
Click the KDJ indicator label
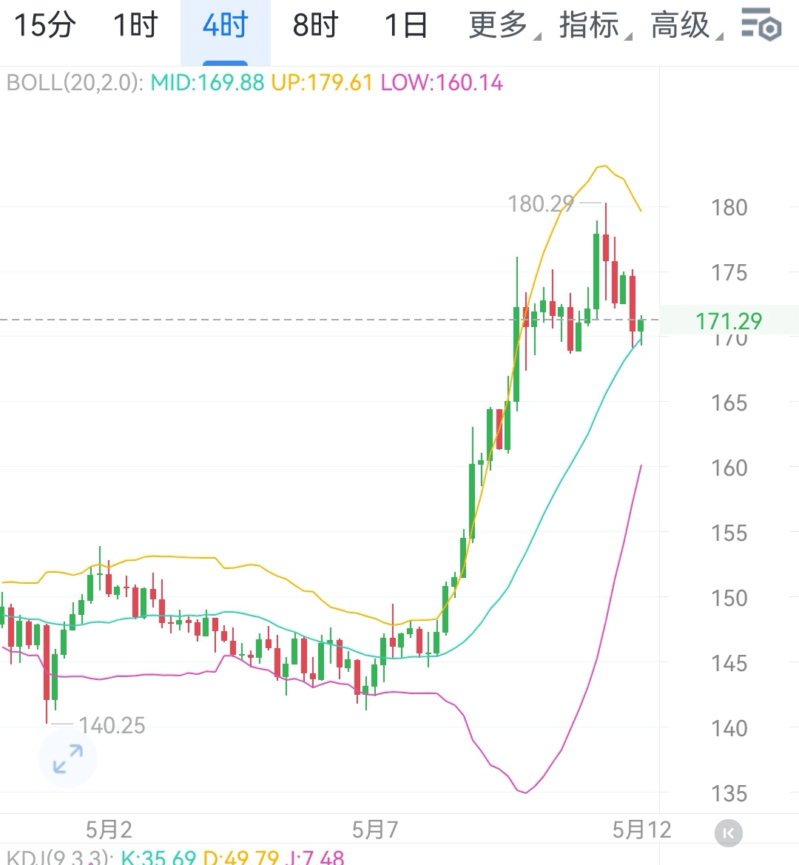point(59,857)
